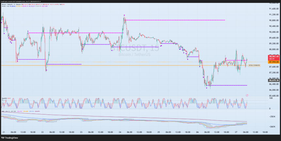Click the -260 K scale value in OBV pane

coord(273,127)
